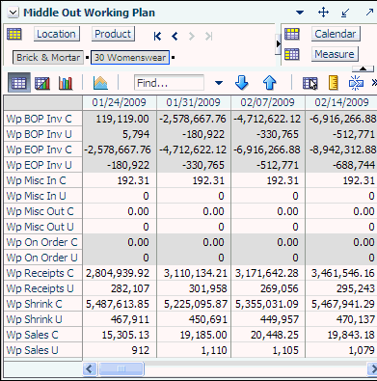
Task: Select the Wp Sales C row
Action: tap(43, 335)
